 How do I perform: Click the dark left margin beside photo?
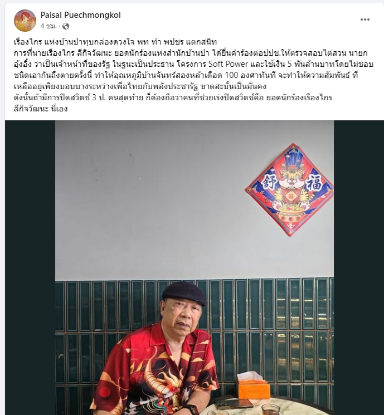click(30, 267)
